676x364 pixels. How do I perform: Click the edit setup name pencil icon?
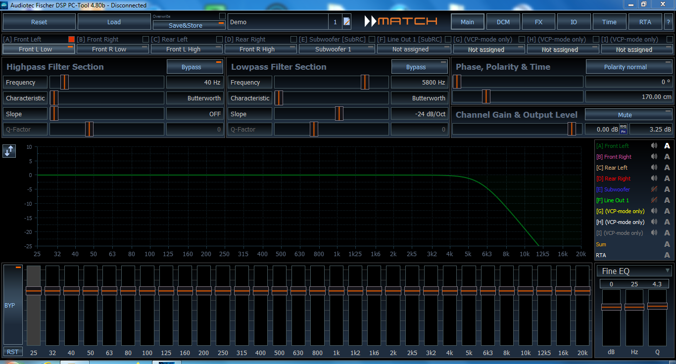[346, 22]
